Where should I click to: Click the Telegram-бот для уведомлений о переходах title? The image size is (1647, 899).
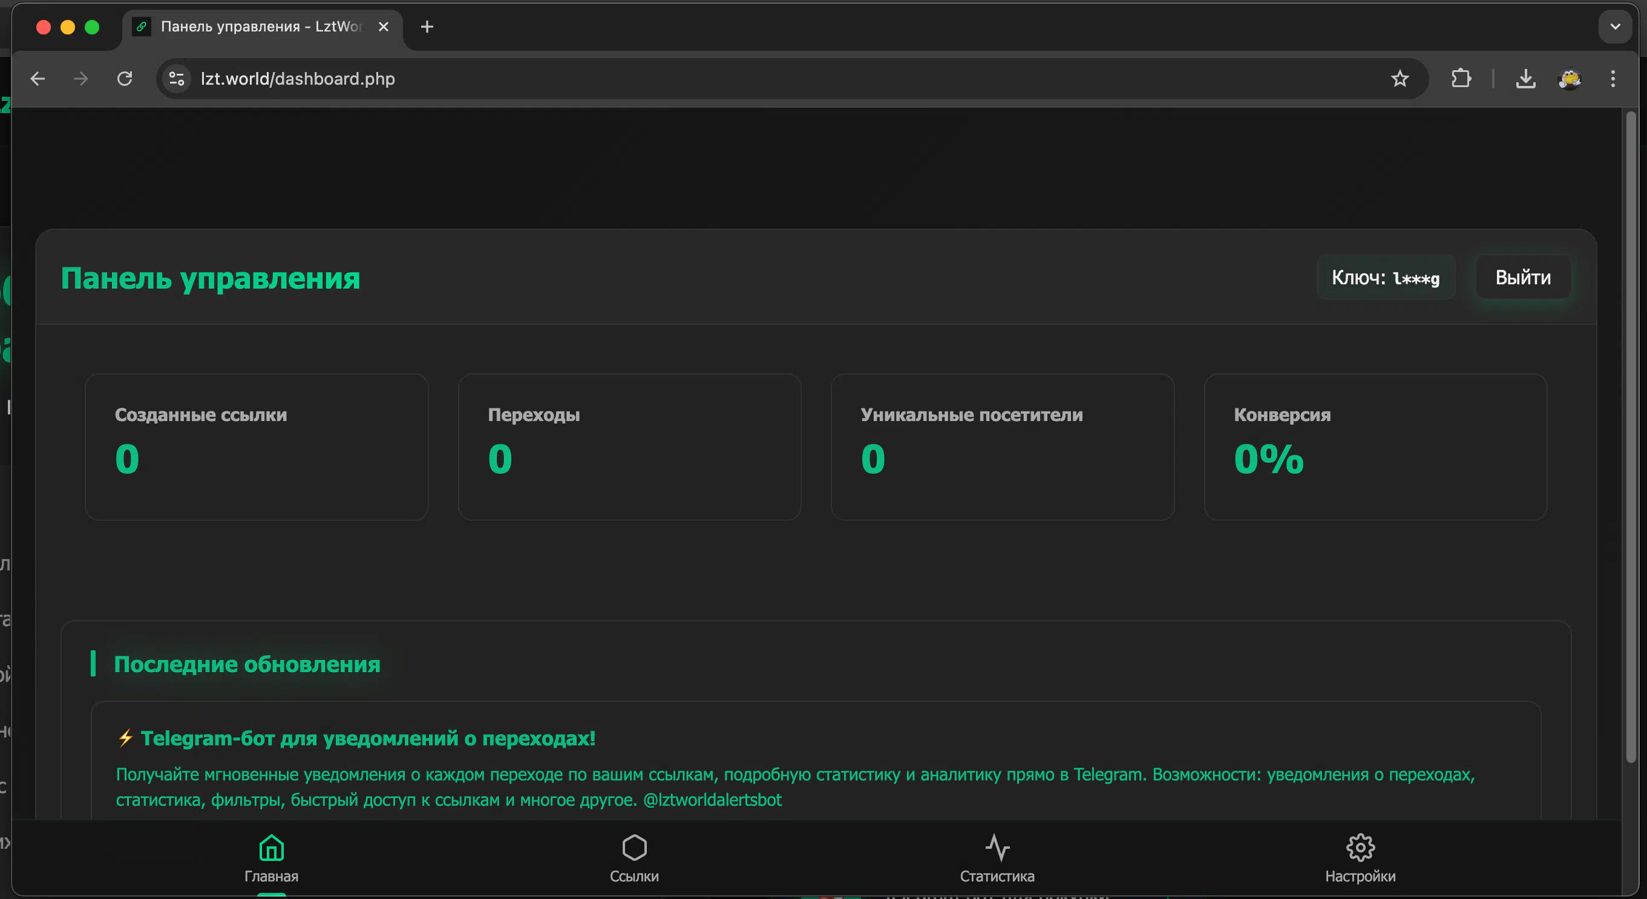[368, 739]
